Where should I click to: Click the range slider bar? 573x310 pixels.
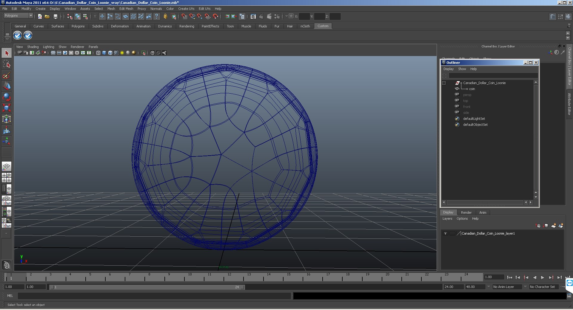tap(147, 287)
